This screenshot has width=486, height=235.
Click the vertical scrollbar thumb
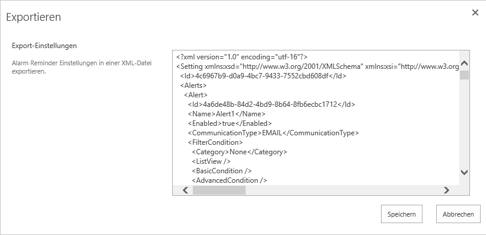coord(464,75)
